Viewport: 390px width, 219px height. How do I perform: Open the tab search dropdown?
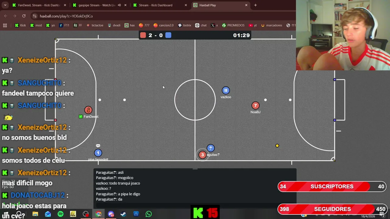(5, 5)
